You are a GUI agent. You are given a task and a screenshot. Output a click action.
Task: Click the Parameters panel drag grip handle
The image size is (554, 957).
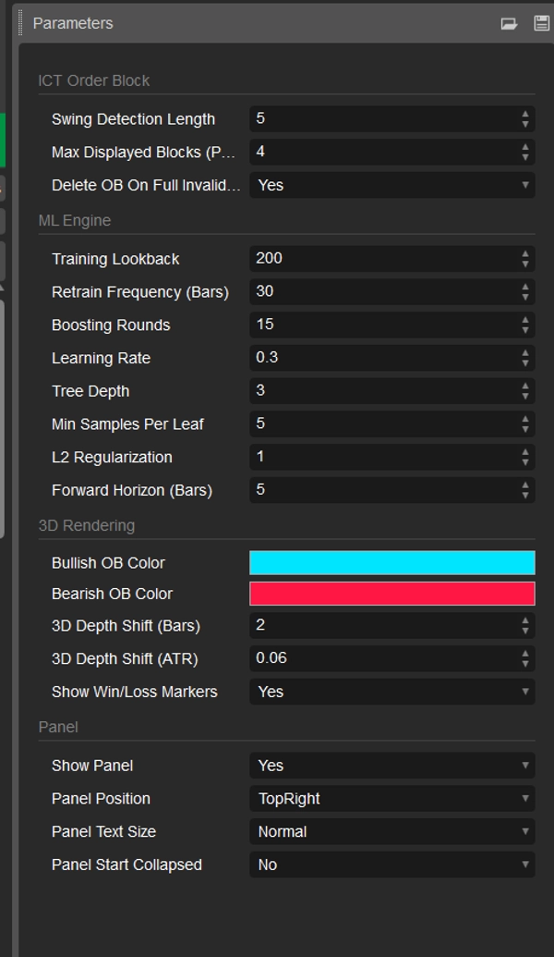pos(20,23)
